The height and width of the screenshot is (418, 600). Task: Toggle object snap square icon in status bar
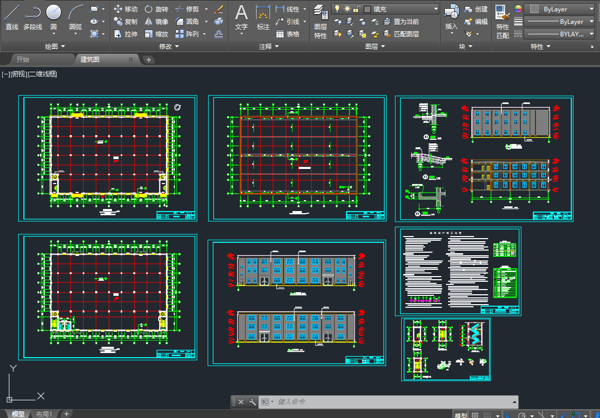pos(576,415)
